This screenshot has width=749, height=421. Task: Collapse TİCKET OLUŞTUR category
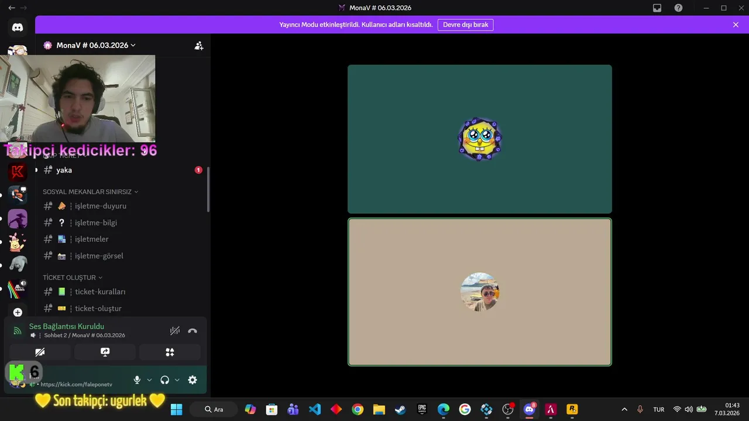(x=73, y=278)
